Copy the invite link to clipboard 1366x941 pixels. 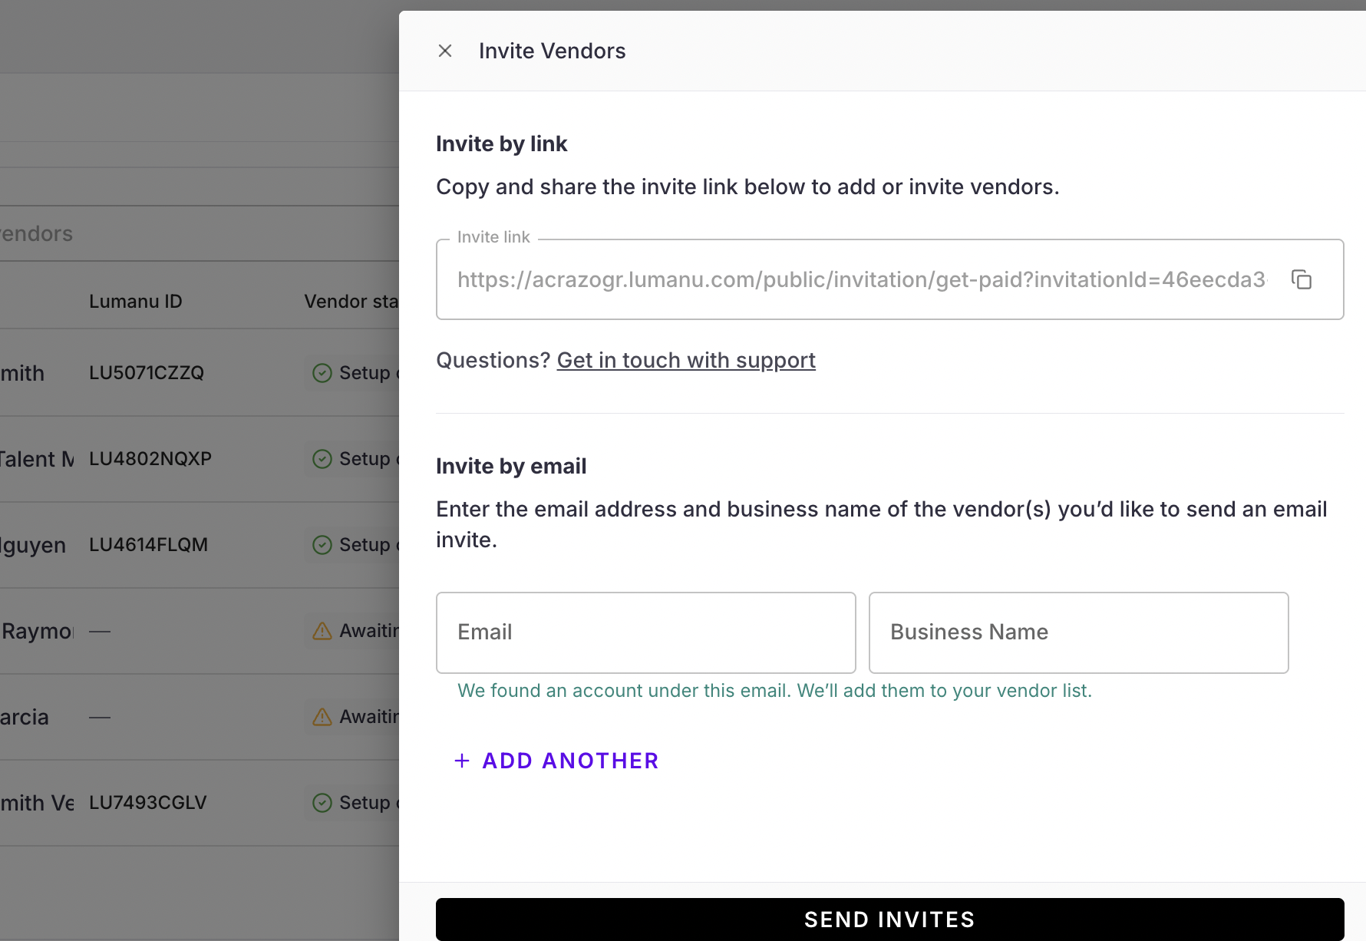pyautogui.click(x=1302, y=279)
